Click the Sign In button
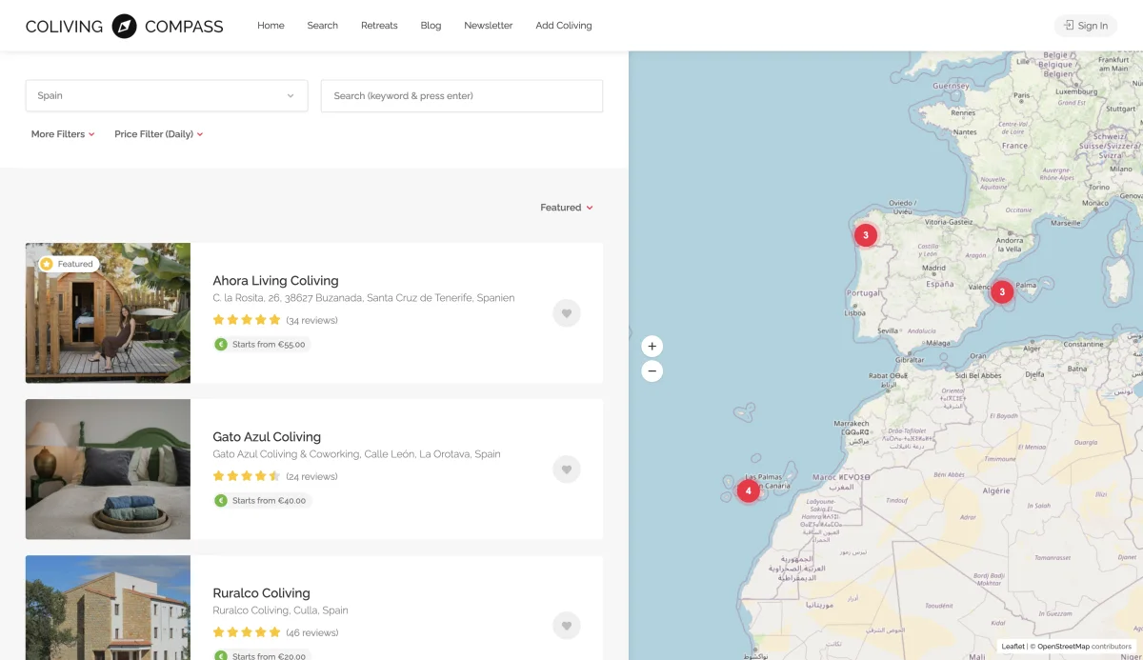 coord(1086,26)
